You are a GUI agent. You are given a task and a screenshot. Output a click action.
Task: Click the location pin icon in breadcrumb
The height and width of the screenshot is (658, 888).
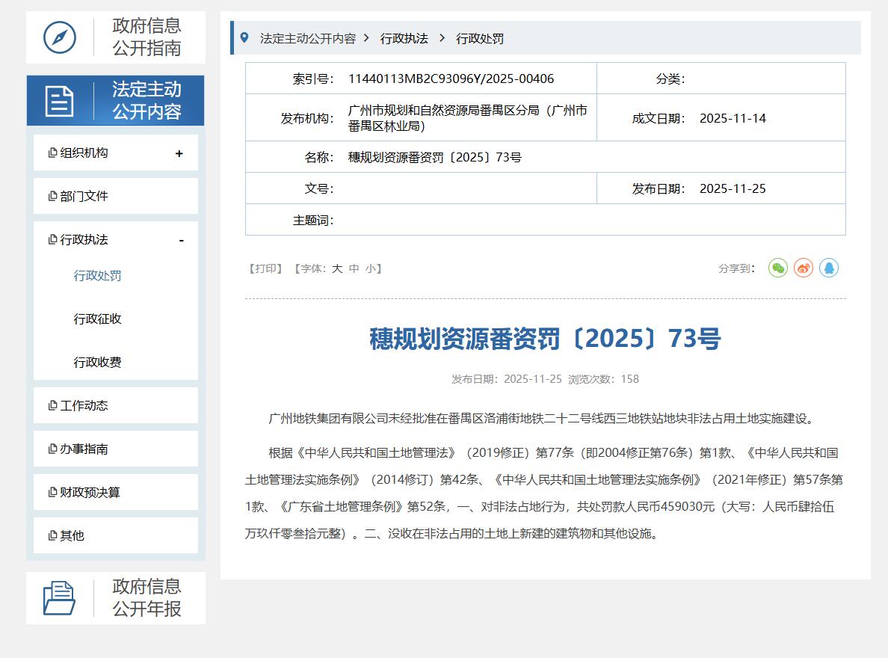[x=244, y=37]
